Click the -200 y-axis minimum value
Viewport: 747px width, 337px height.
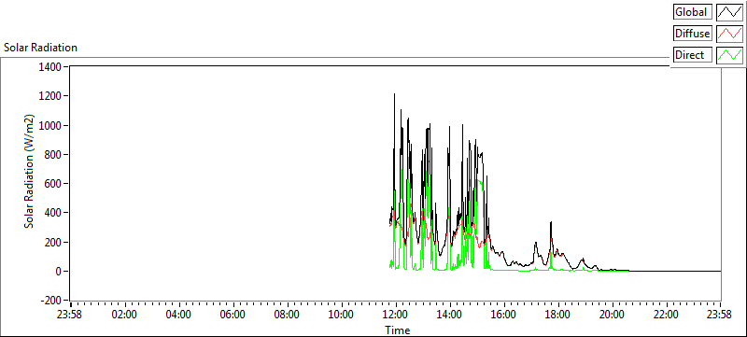point(51,301)
